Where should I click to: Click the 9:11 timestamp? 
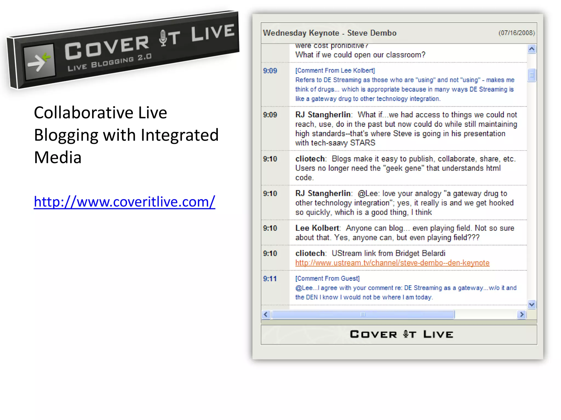[x=270, y=279]
